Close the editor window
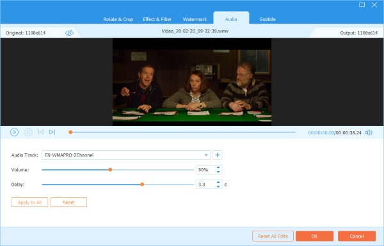Image resolution: width=384 pixels, height=246 pixels. tap(374, 5)
